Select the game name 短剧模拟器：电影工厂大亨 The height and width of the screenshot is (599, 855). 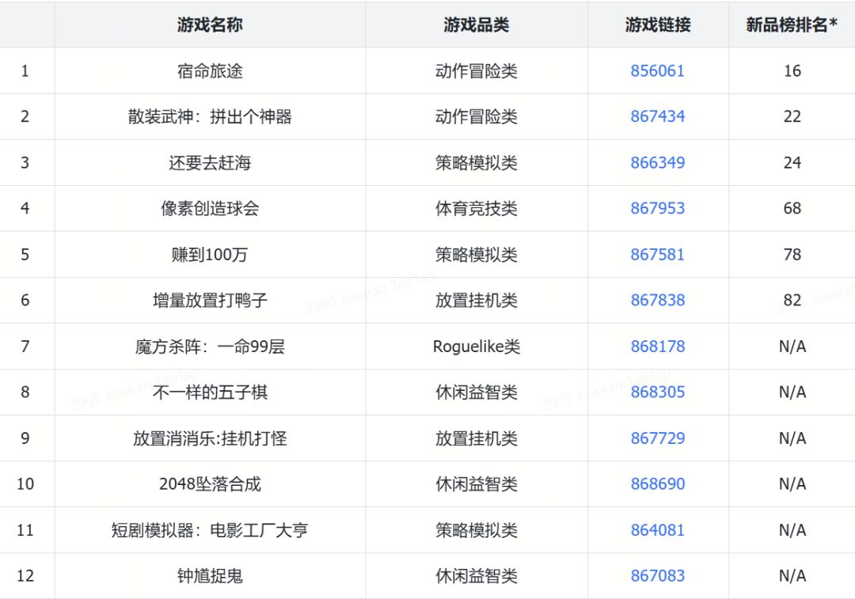pyautogui.click(x=210, y=530)
